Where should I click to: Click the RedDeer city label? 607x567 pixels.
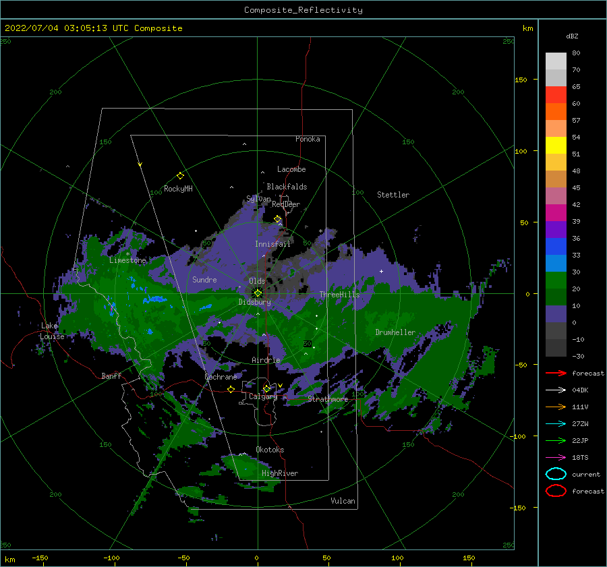(286, 204)
